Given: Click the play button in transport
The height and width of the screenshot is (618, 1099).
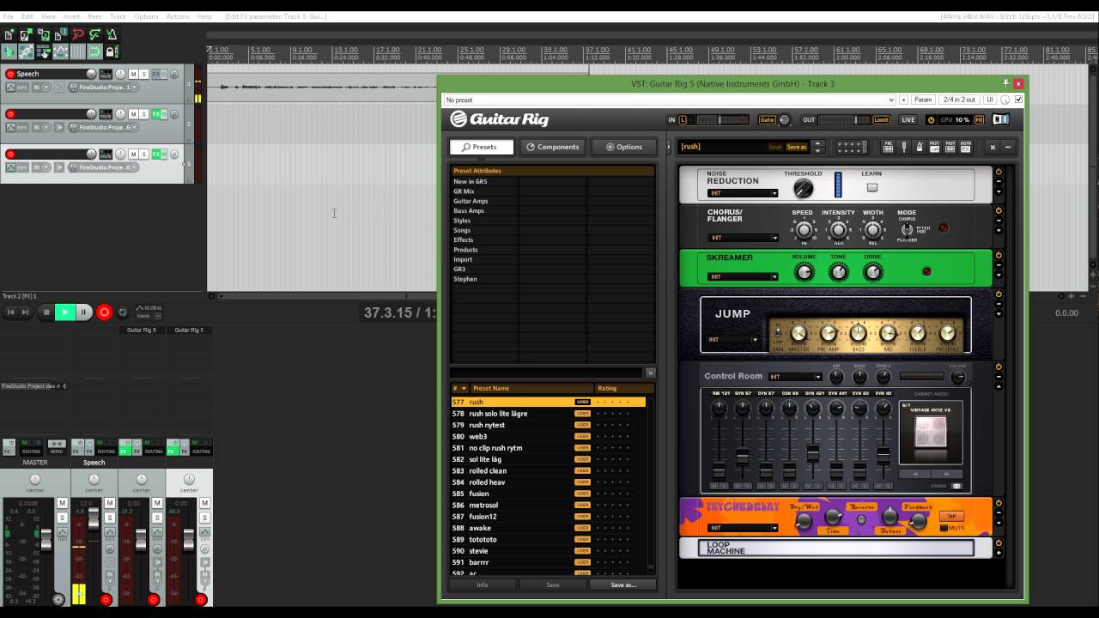Looking at the screenshot, I should 64,312.
